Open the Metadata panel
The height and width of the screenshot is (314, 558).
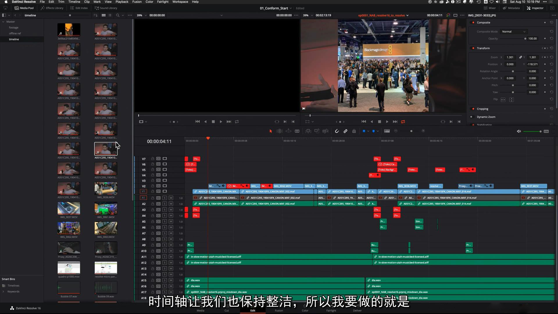tap(511, 8)
